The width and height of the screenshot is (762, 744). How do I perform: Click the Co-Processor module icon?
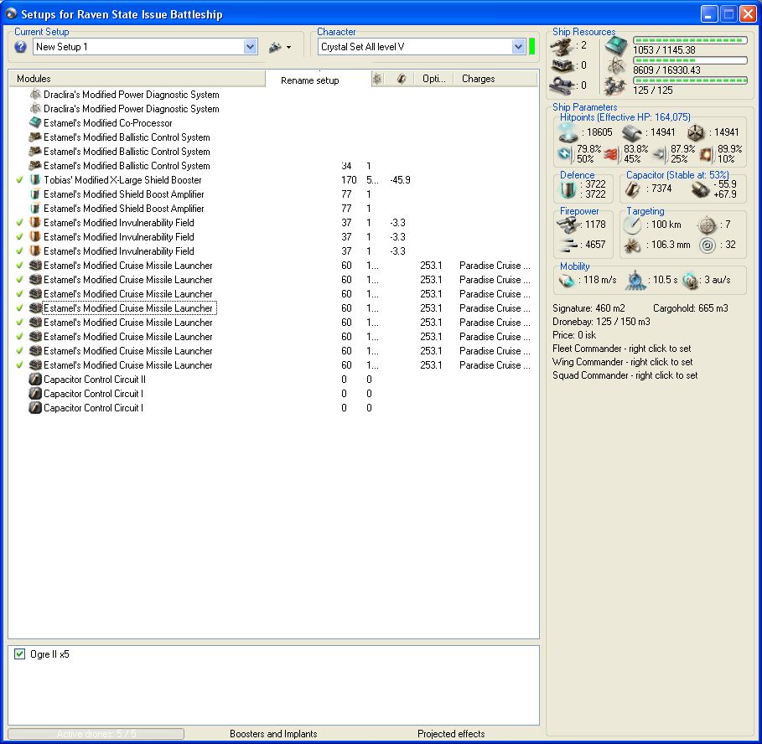pos(35,123)
